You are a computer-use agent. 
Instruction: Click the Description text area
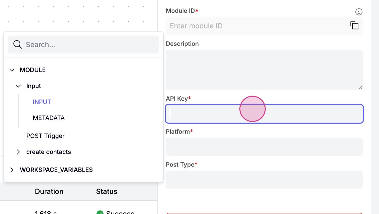click(x=264, y=70)
